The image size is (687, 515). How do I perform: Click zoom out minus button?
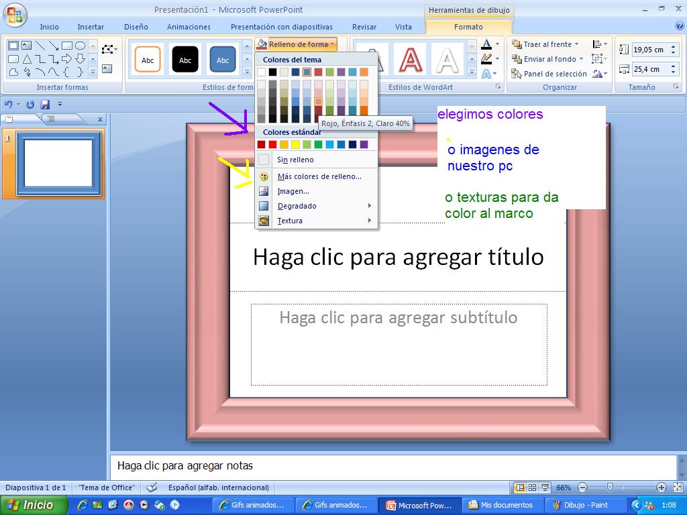point(582,488)
